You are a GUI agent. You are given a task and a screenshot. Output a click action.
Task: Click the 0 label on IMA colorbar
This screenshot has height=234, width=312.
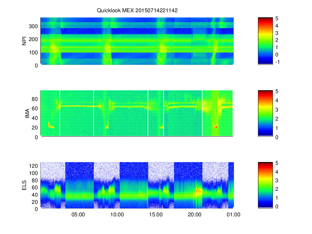[x=277, y=137]
